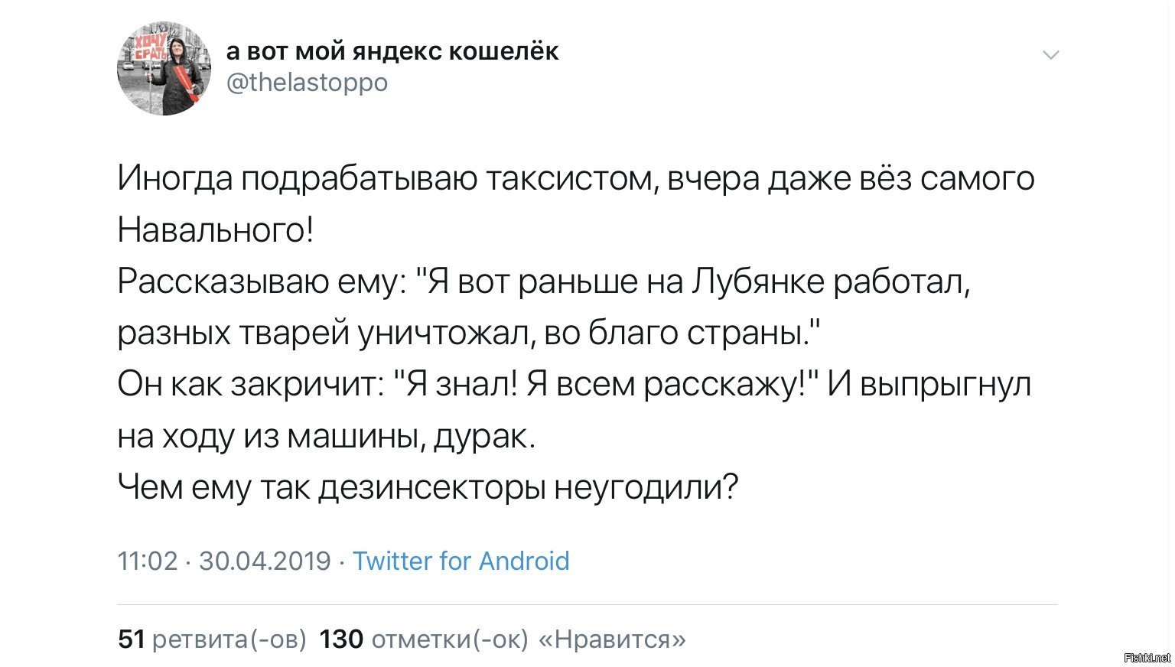This screenshot has height=667, width=1175.
Task: Click the 30.04.2019 tweet date
Action: [265, 561]
